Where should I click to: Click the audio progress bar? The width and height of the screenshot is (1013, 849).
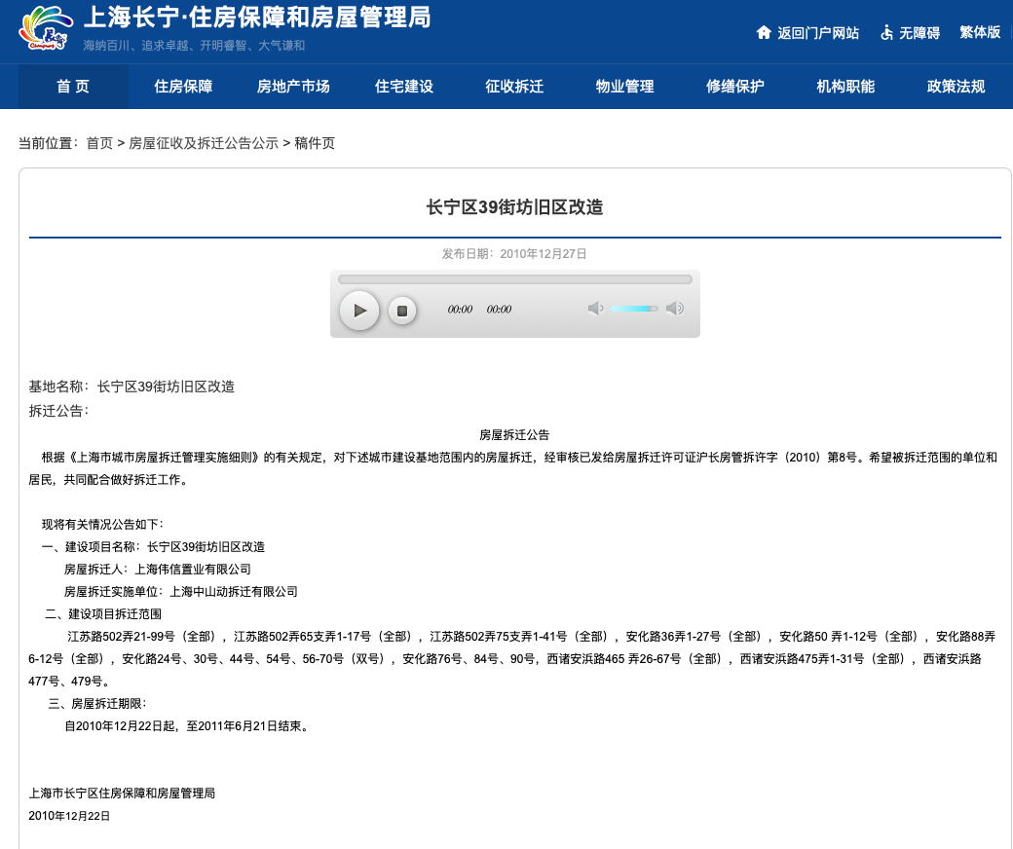[x=514, y=279]
